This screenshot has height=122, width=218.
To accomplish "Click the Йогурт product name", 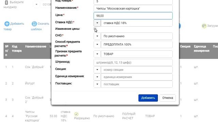I will 30,83.
